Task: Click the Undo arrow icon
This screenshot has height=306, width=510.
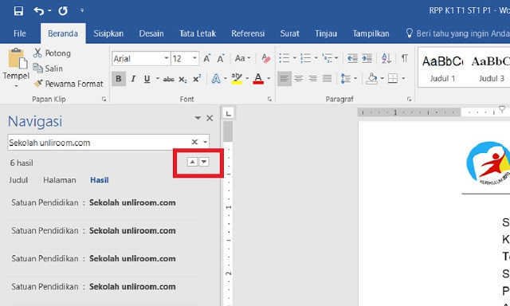Action: click(39, 10)
